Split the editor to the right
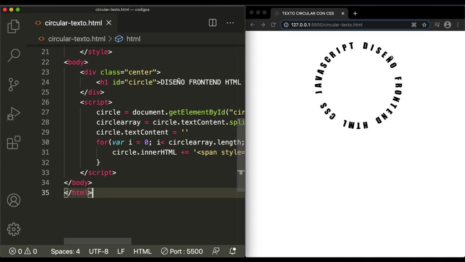Image resolution: width=465 pixels, height=262 pixels. coord(213,23)
